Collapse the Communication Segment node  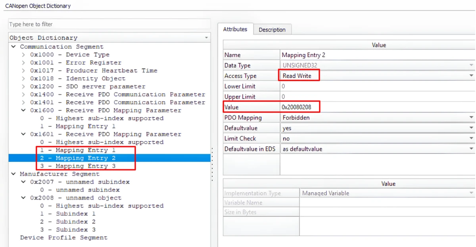pyautogui.click(x=13, y=47)
